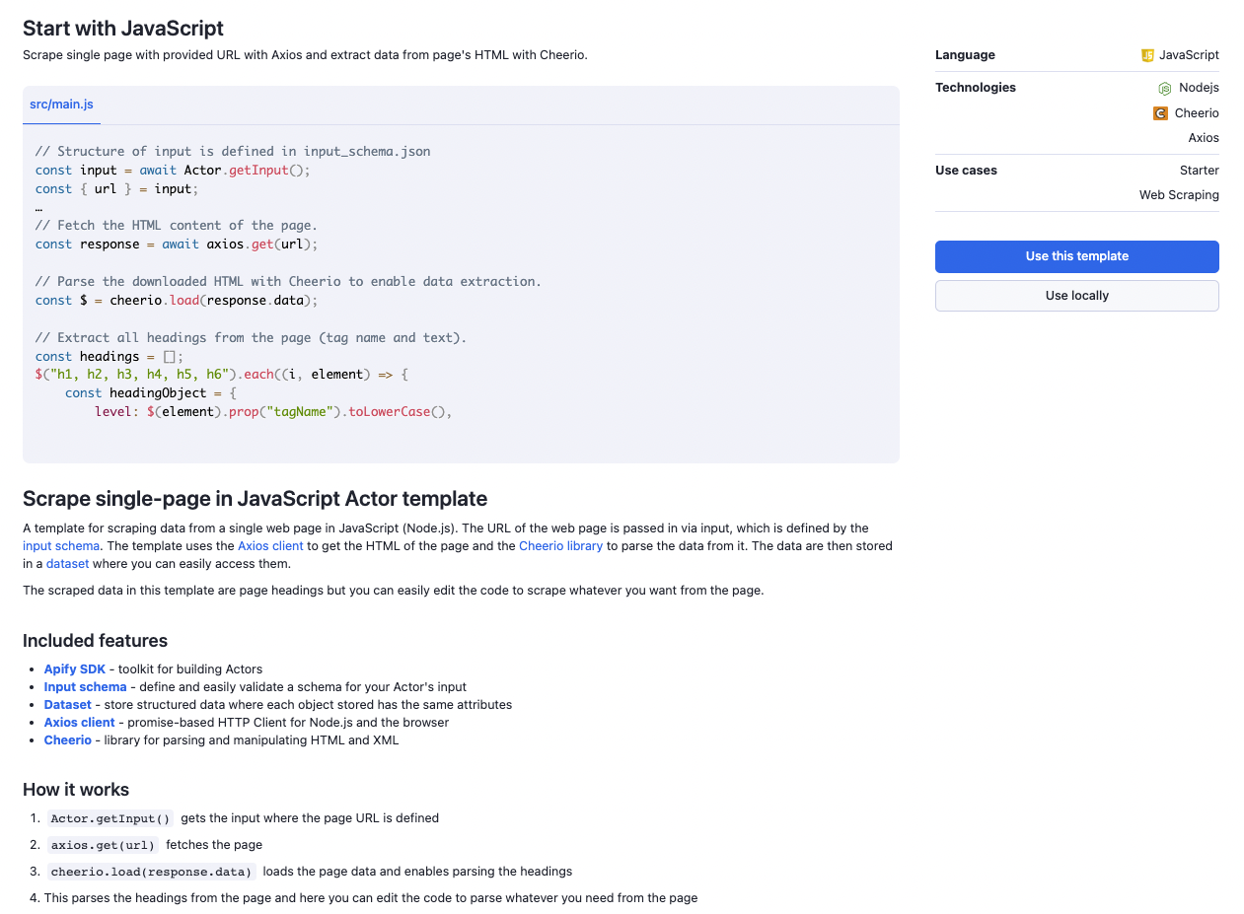The image size is (1244, 914).
Task: Switch to the src/main.js tab
Action: [x=61, y=104]
